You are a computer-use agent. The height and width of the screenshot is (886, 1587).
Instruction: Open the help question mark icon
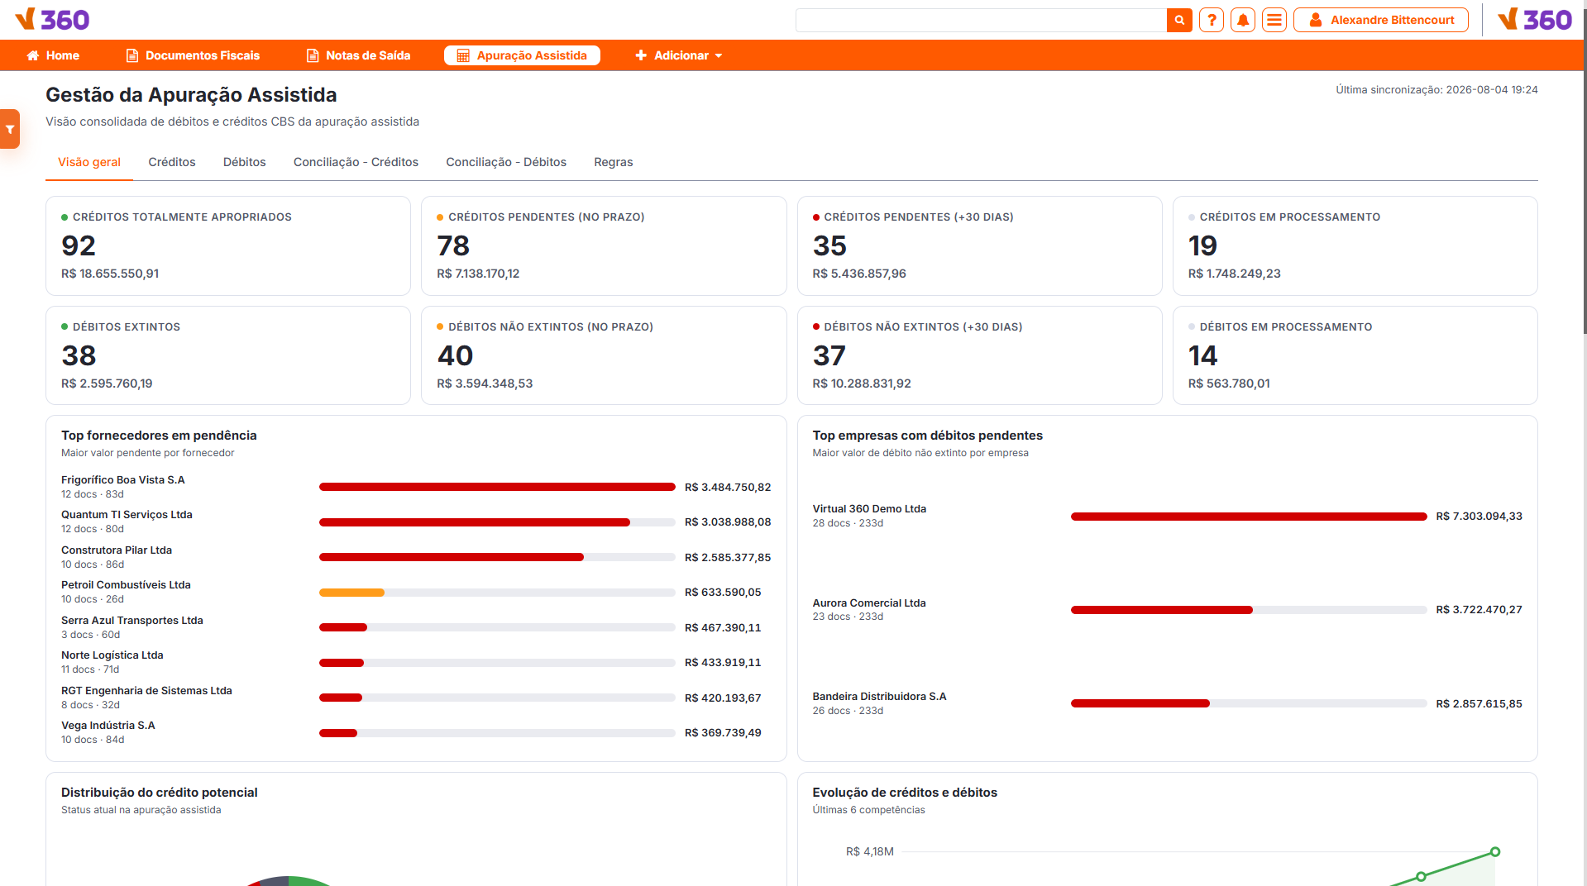point(1212,20)
